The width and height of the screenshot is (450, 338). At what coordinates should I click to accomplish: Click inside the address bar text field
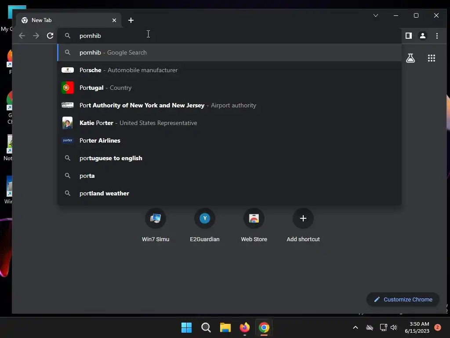229,36
